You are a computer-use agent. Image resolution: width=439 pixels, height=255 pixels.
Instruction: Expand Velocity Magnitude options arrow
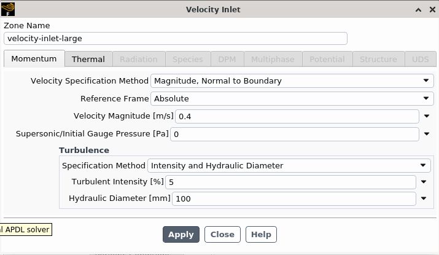(x=427, y=116)
